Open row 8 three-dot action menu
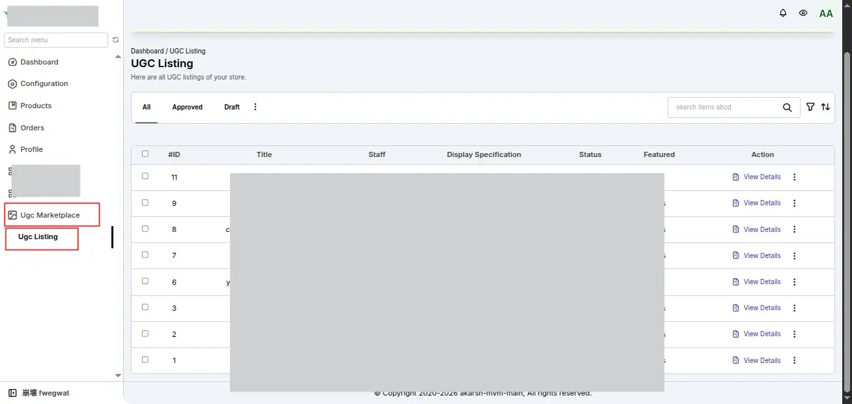 (794, 229)
